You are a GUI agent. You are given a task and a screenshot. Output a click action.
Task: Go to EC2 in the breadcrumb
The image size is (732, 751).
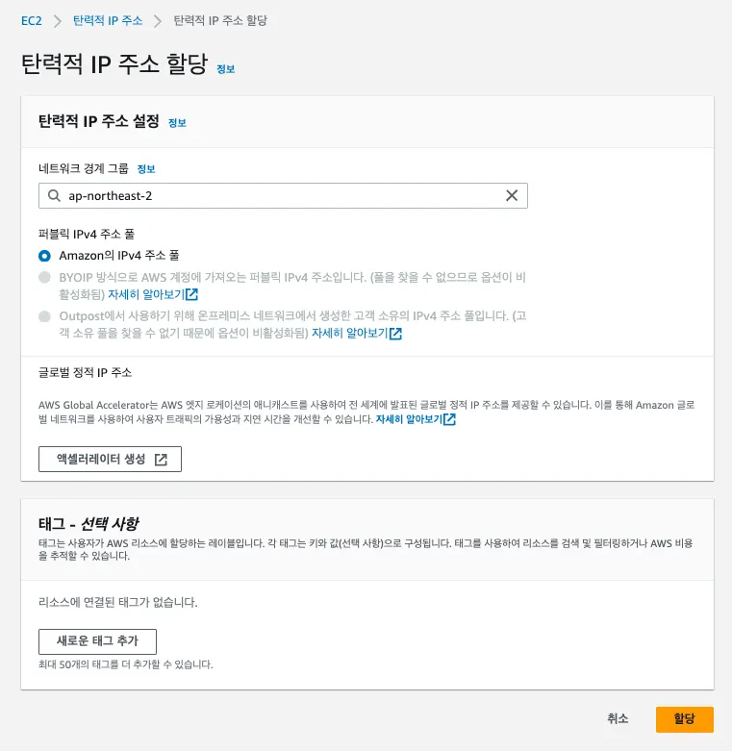tap(32, 20)
